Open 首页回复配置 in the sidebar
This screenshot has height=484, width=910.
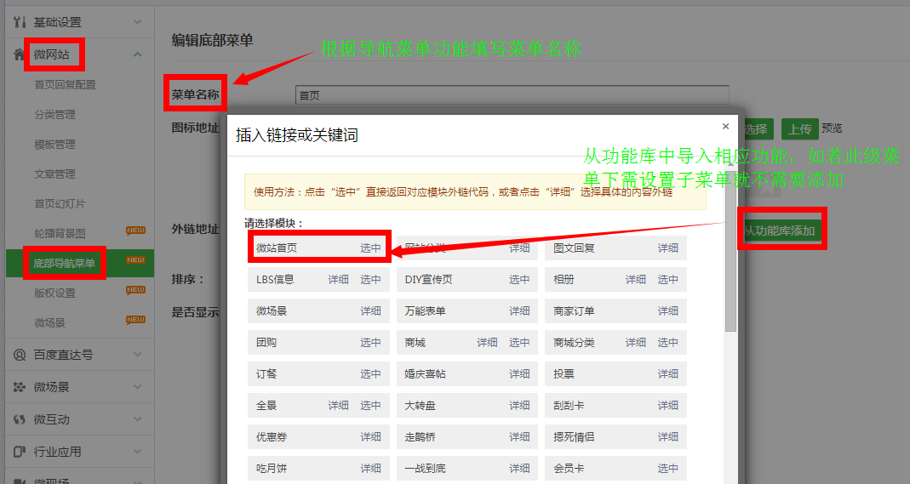click(x=65, y=85)
